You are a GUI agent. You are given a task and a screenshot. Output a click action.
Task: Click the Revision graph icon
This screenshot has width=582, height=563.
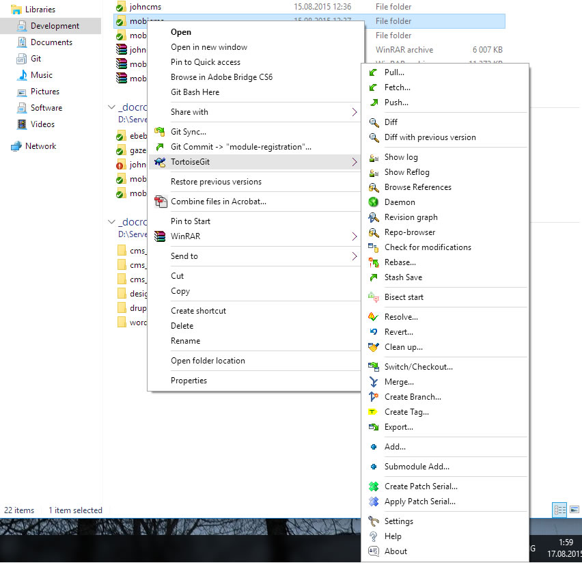point(373,217)
